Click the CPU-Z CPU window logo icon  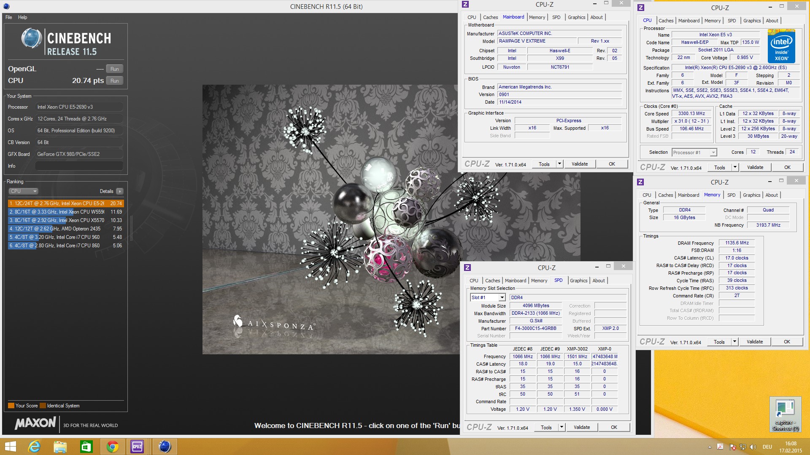(x=641, y=8)
